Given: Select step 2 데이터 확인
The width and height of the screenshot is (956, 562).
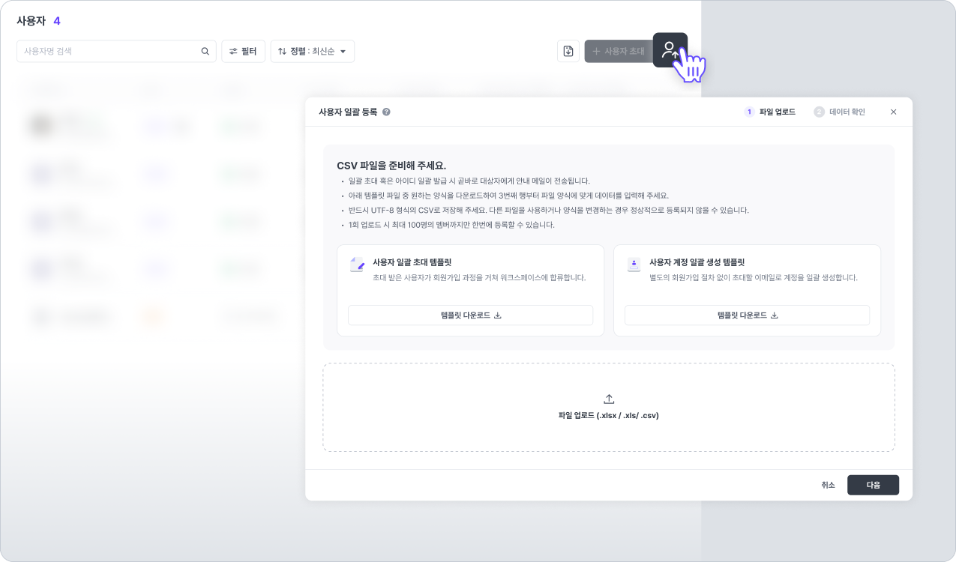Looking at the screenshot, I should point(840,112).
